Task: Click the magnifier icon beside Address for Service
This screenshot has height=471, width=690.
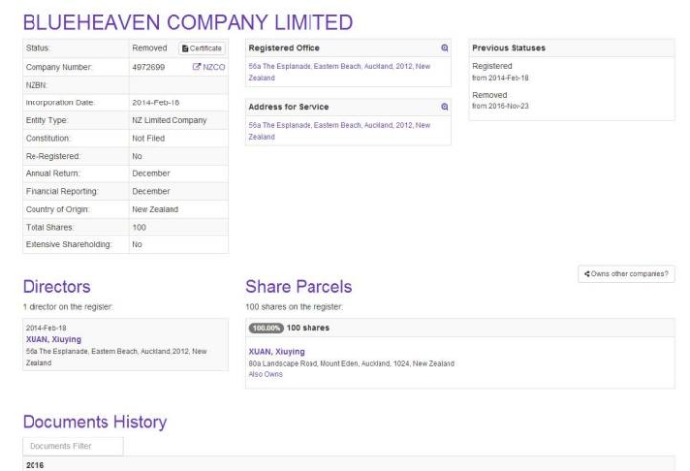Action: 445,107
